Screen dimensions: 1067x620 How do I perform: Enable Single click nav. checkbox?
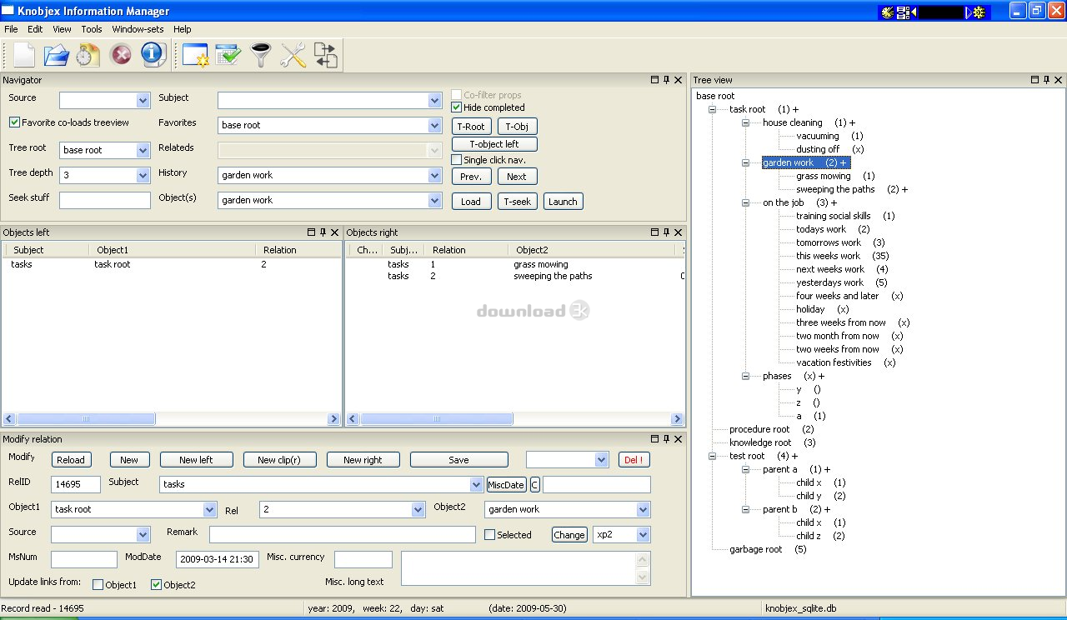point(456,160)
